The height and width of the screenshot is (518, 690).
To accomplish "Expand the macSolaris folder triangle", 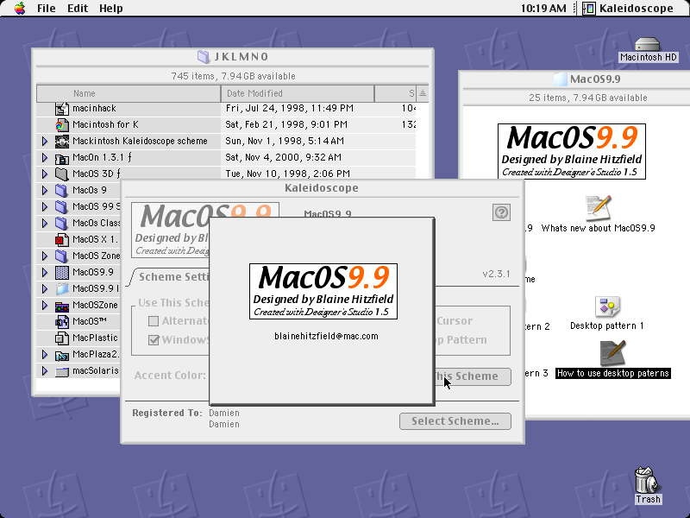I will click(45, 371).
